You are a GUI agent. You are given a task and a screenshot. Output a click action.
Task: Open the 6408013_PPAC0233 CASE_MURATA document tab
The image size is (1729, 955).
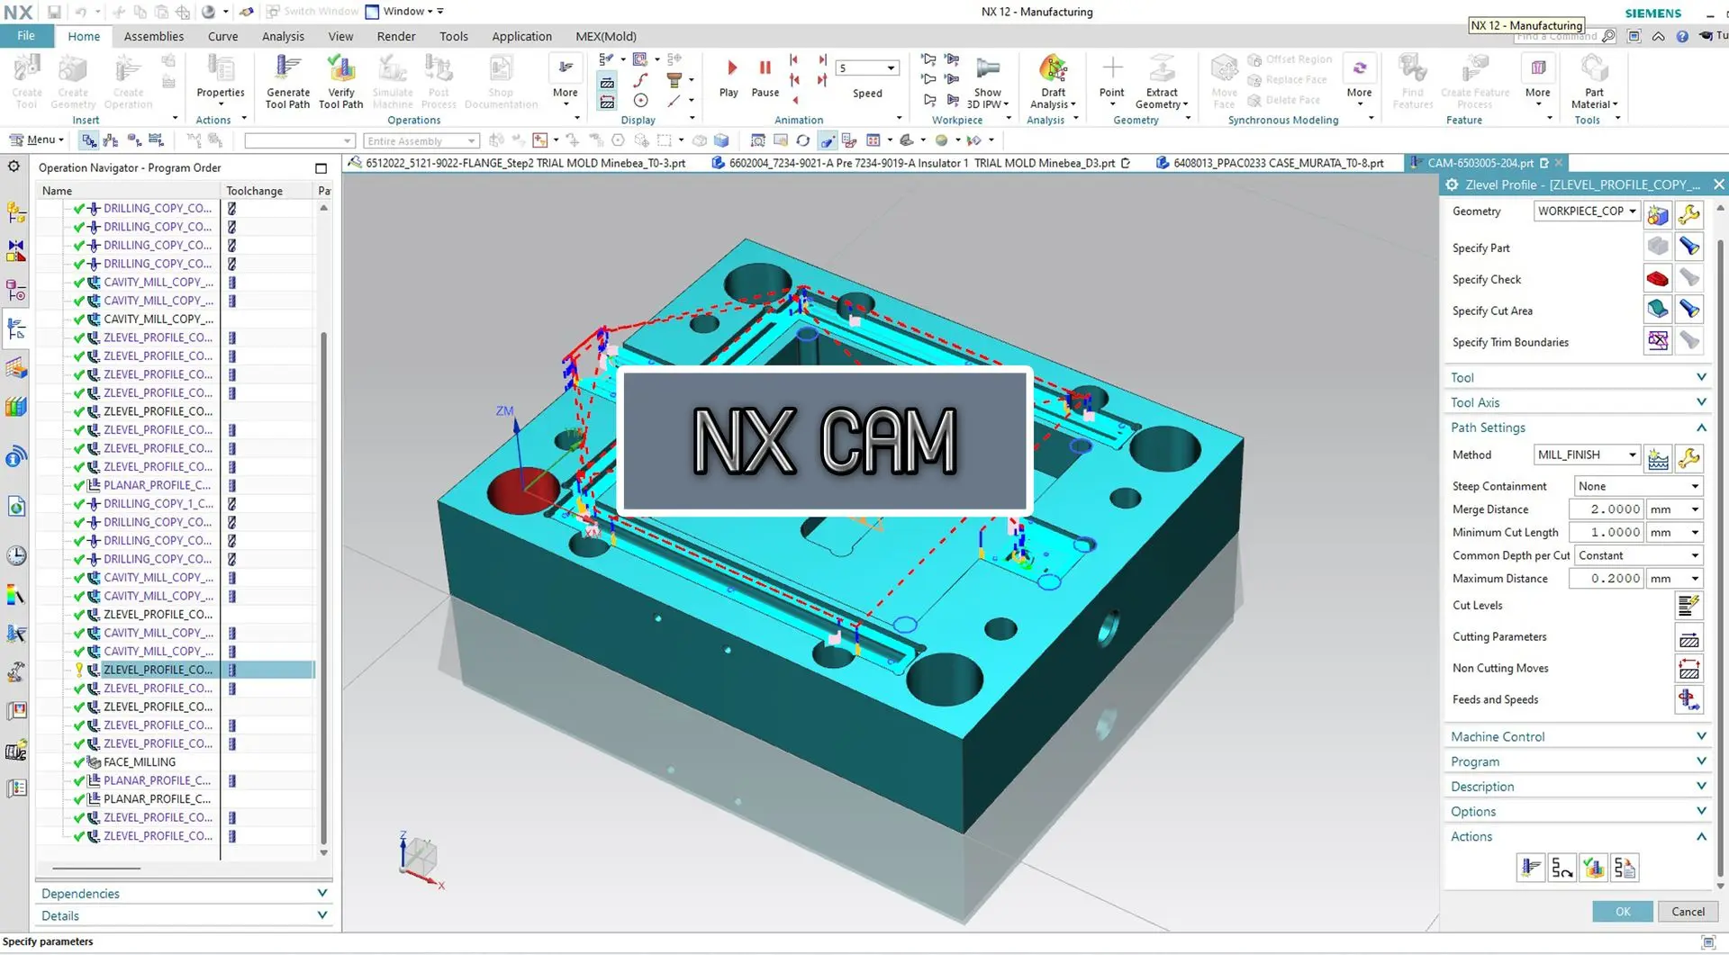point(1271,163)
